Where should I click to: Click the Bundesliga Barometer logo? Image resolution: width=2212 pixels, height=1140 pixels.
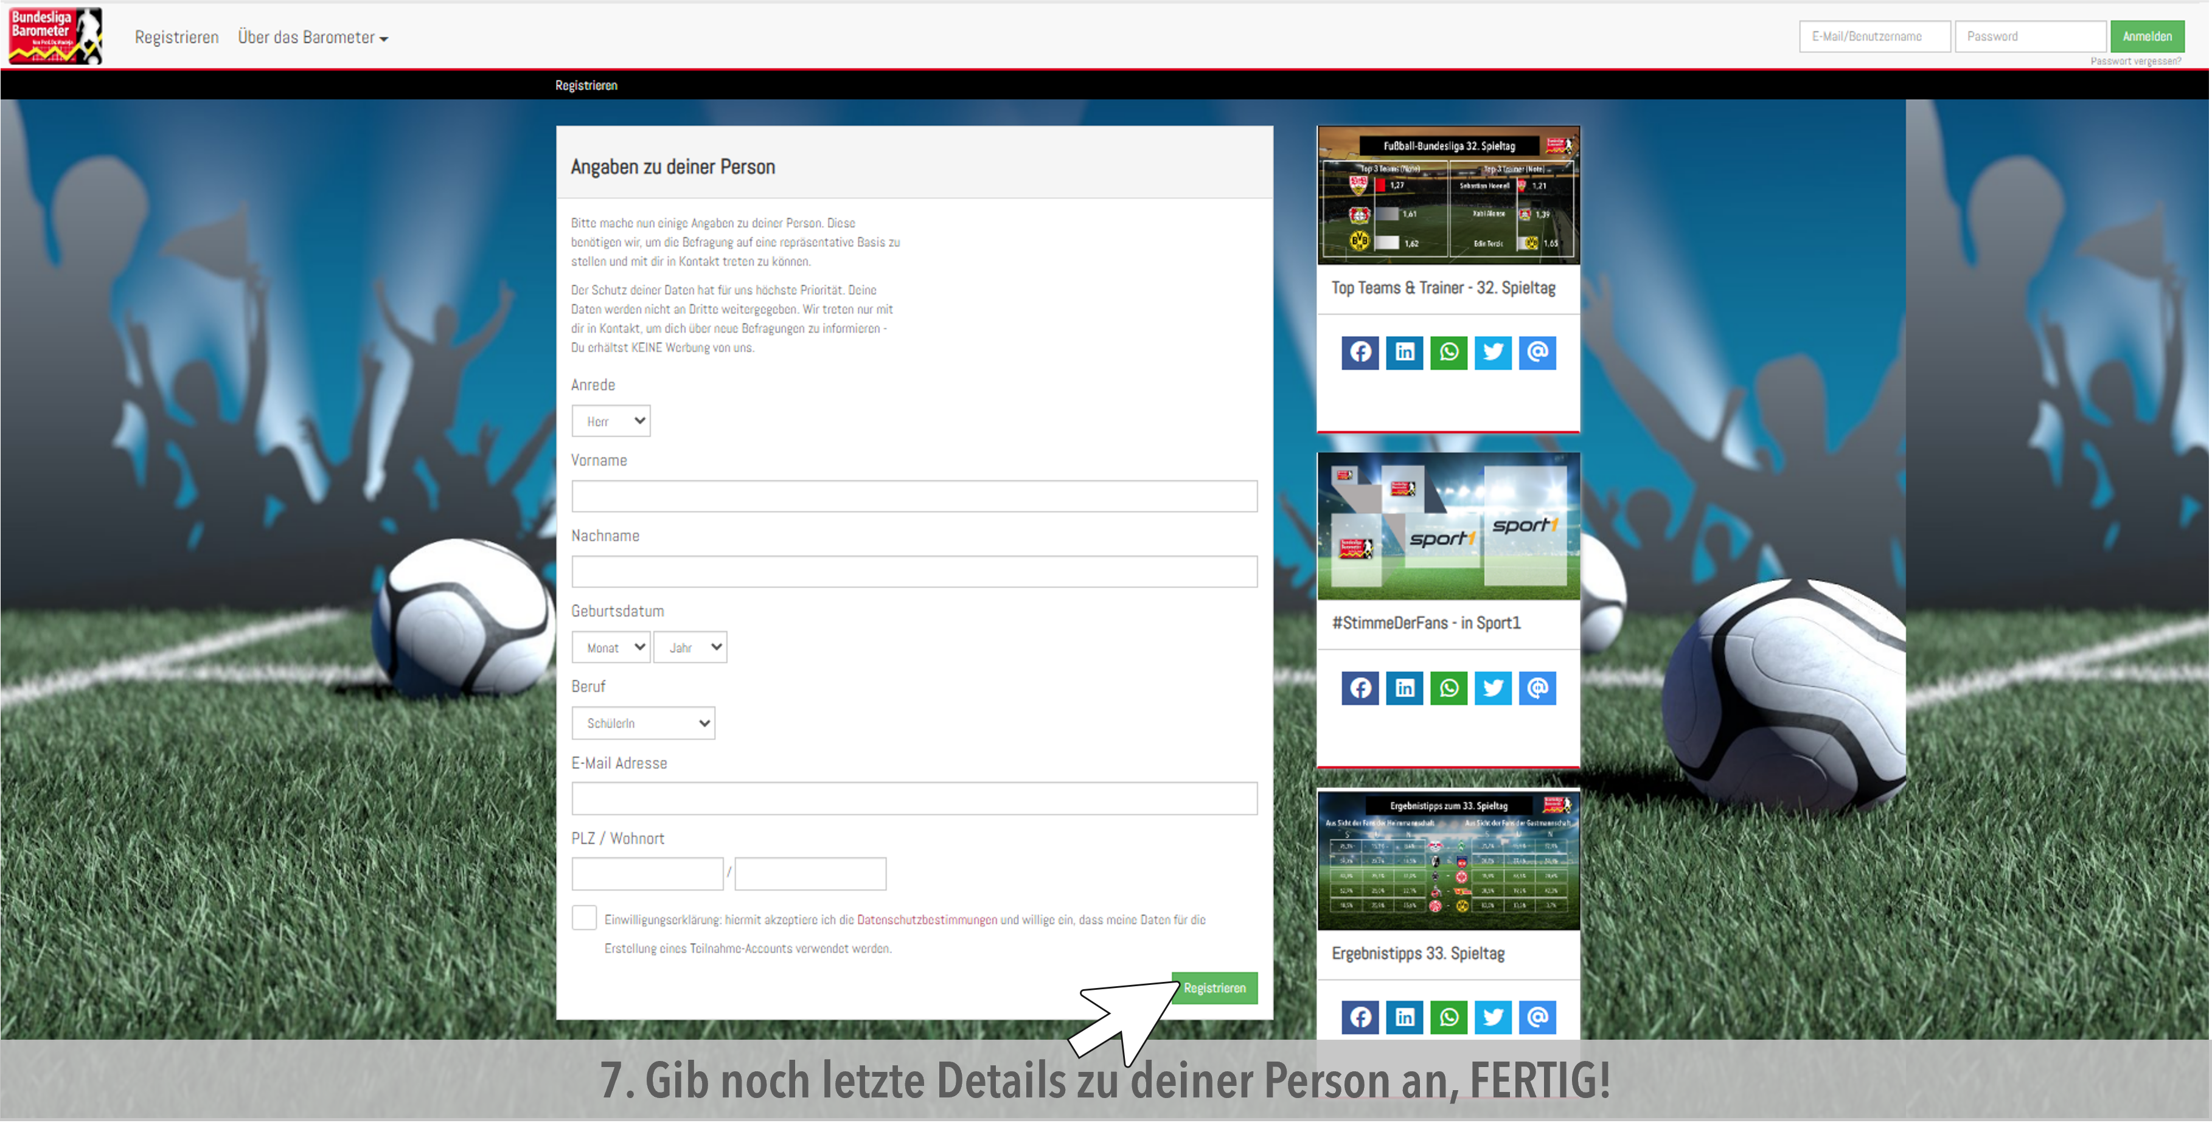pos(55,36)
